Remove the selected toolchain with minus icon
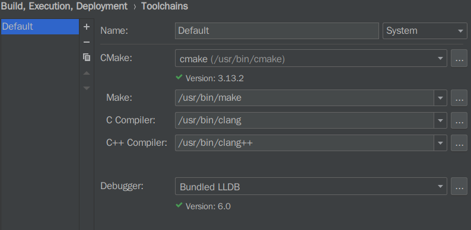Image resolution: width=471 pixels, height=230 pixels. pyautogui.click(x=87, y=42)
